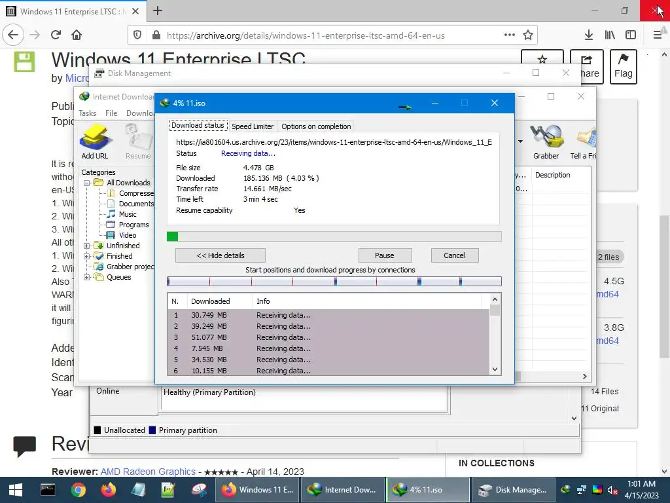Open Command Prompt from the taskbar

tap(47, 490)
